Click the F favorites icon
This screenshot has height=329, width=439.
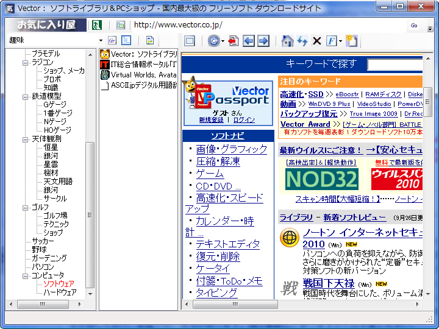332,41
